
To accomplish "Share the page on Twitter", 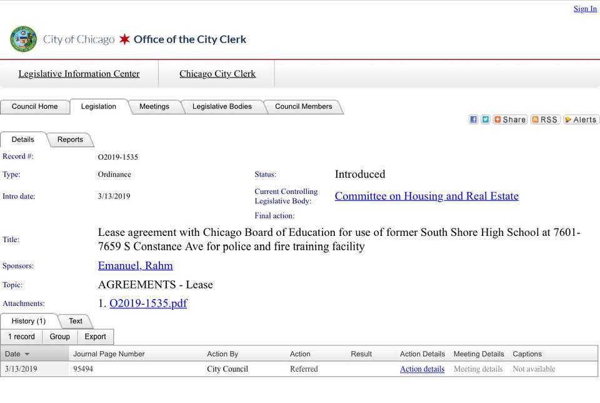I will click(x=485, y=120).
